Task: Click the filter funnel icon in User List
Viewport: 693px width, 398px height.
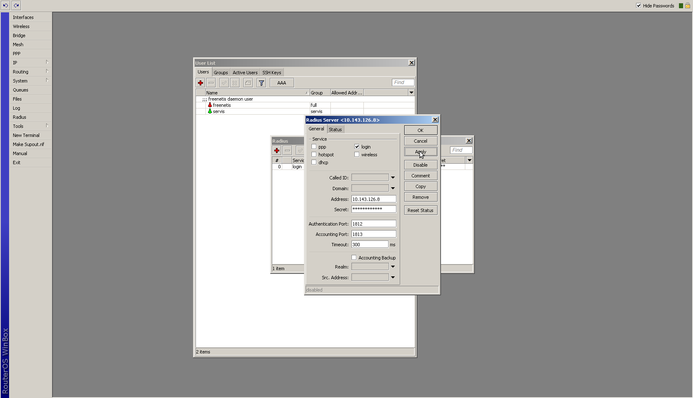Action: [261, 83]
